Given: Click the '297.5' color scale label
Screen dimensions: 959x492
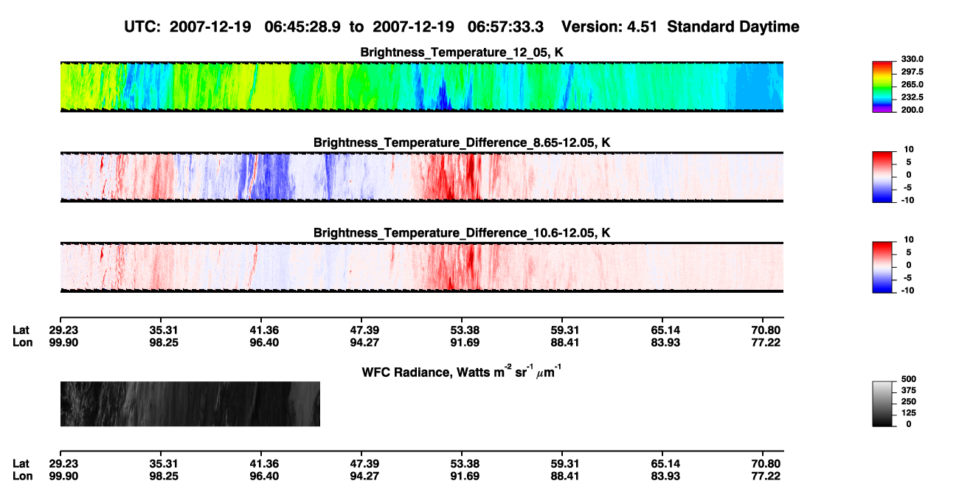Looking at the screenshot, I should (x=913, y=72).
